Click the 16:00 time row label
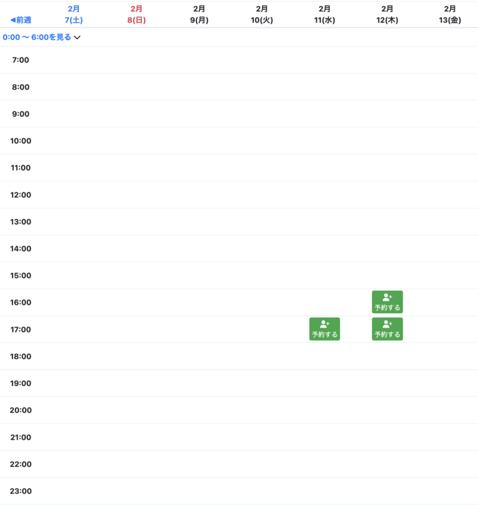This screenshot has height=505, width=478. 20,302
